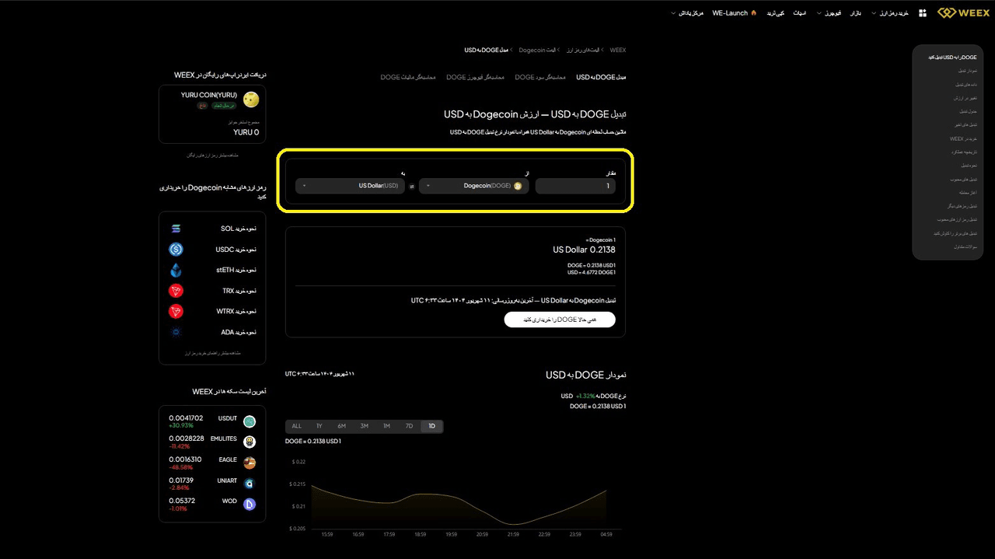
Task: Select the SOL coin icon in the sidebar
Action: 176,229
